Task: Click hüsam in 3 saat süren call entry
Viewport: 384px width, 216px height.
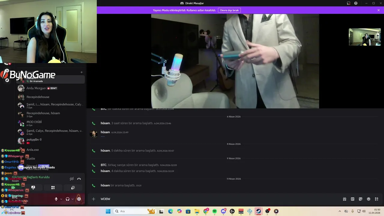Action: (105, 123)
